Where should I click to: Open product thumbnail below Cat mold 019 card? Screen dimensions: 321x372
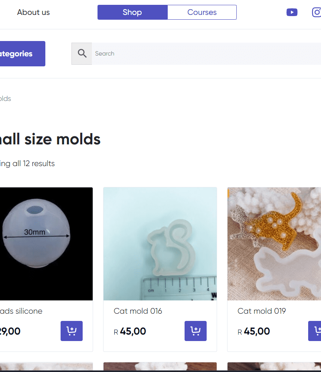click(274, 366)
